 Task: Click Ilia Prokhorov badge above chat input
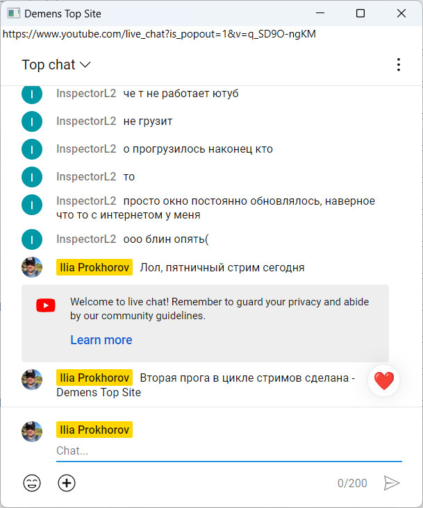pyautogui.click(x=94, y=430)
